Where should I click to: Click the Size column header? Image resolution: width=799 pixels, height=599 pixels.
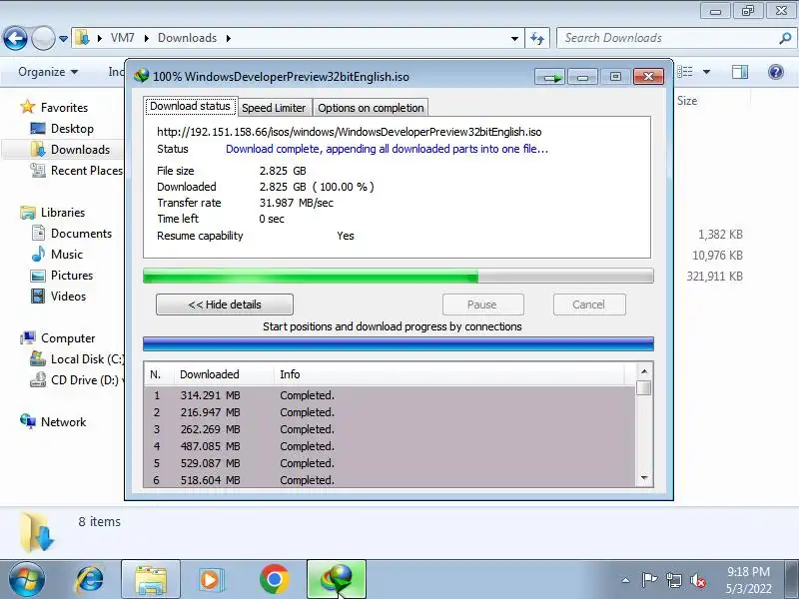tap(687, 101)
